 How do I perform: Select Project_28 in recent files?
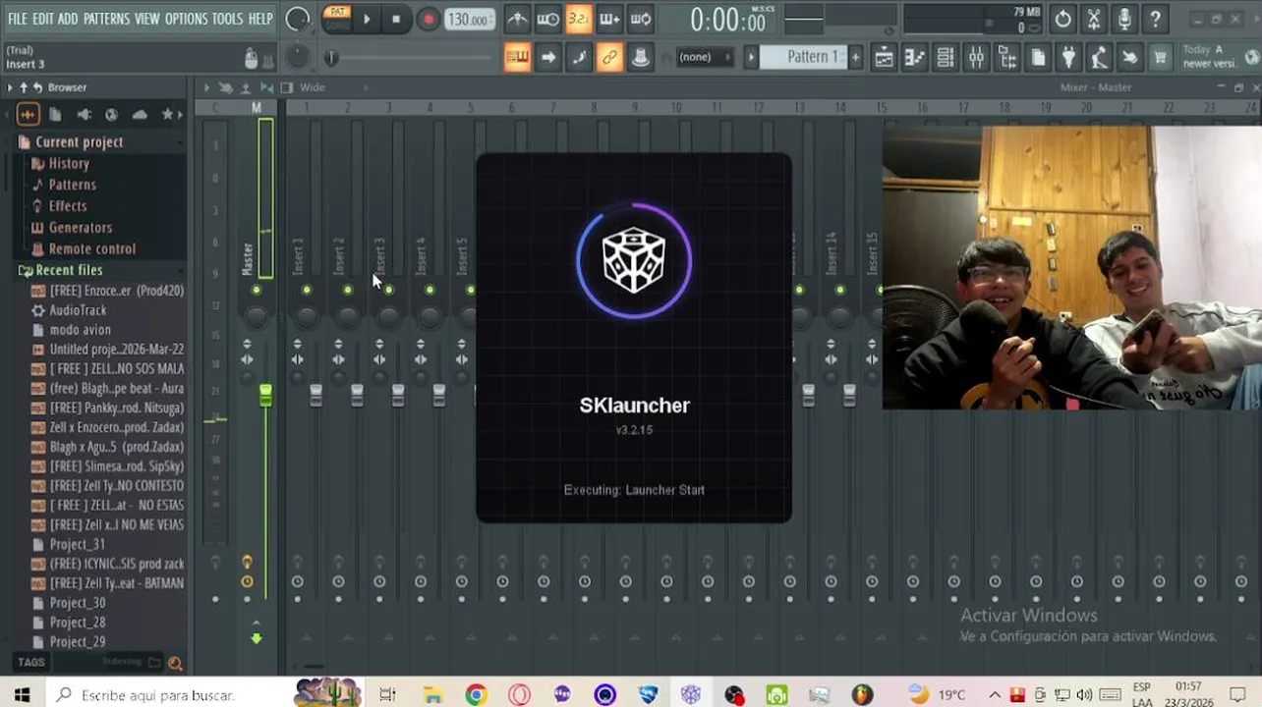[x=77, y=623]
